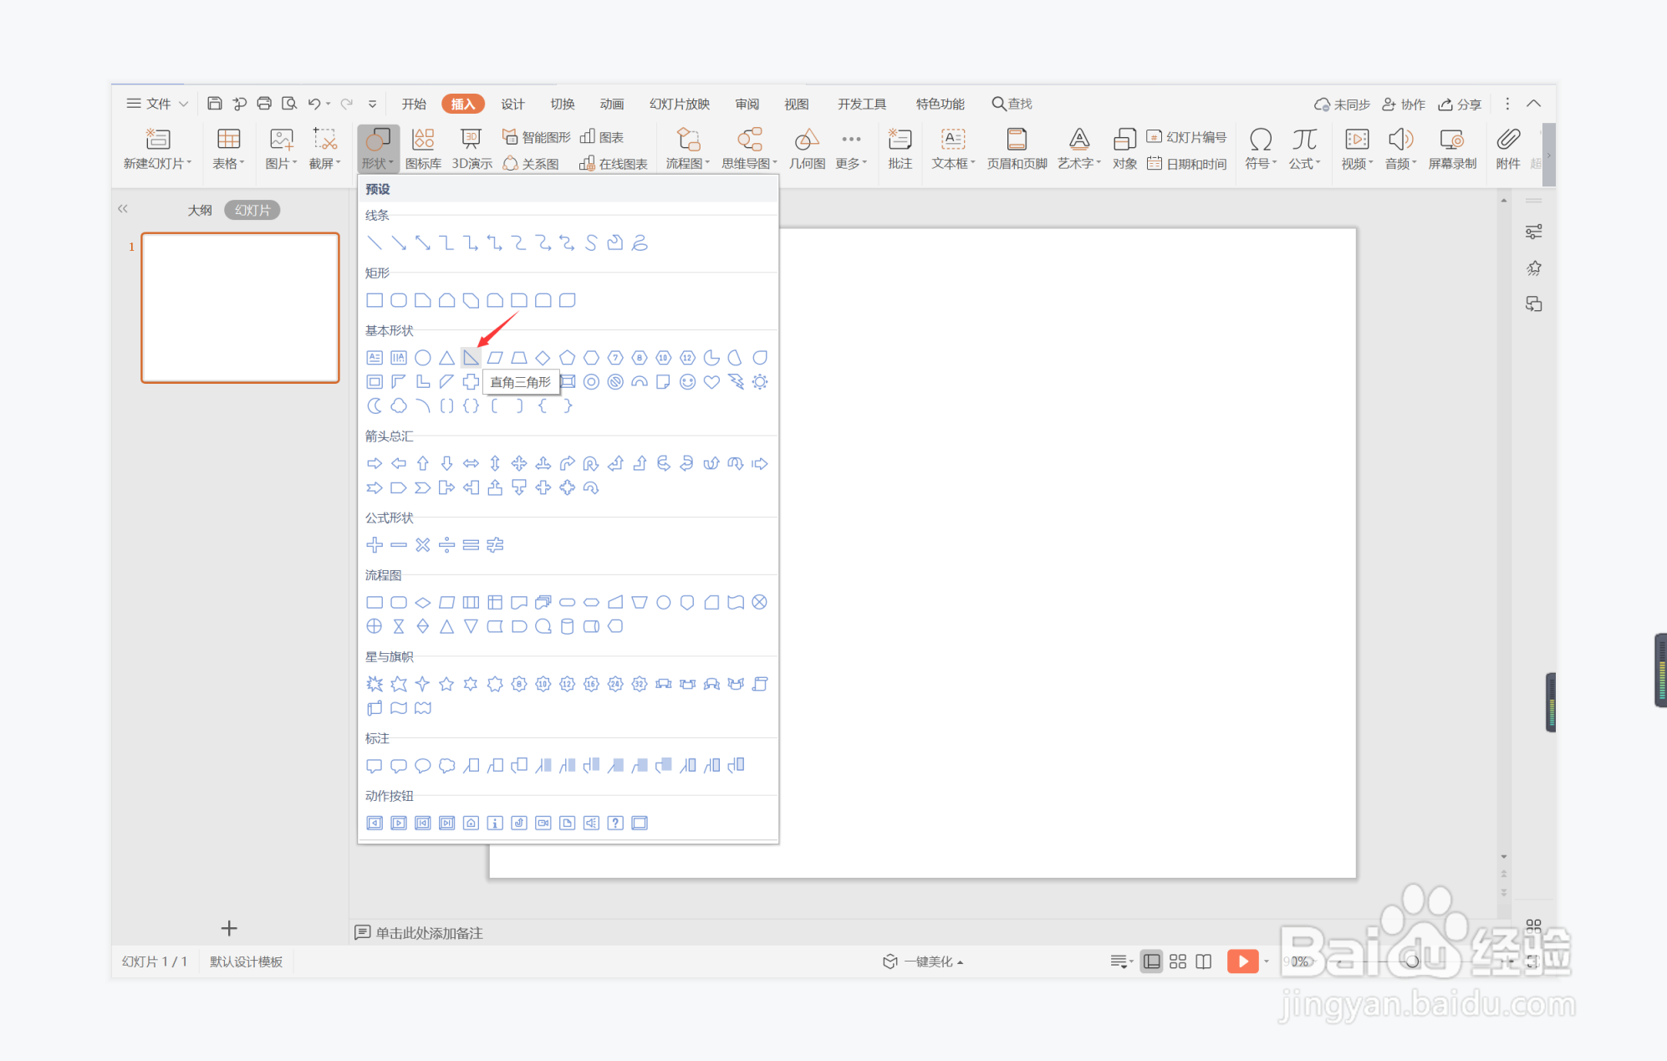Switch to slide sorter view
Screen dimensions: 1667x1061
click(x=1178, y=962)
